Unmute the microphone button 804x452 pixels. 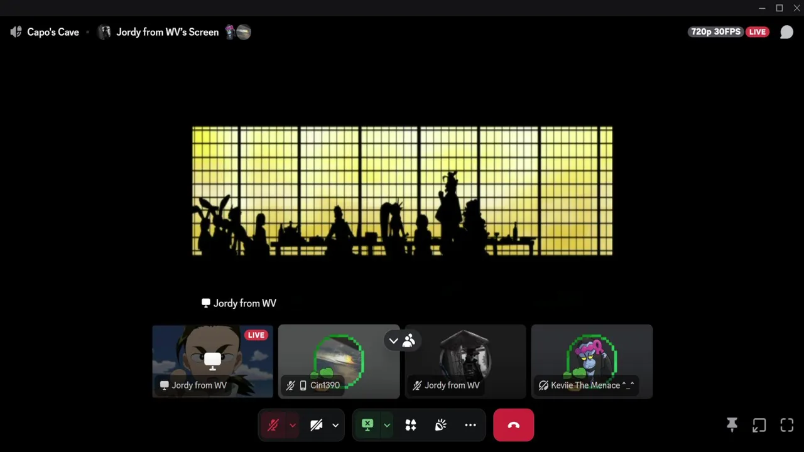[273, 425]
